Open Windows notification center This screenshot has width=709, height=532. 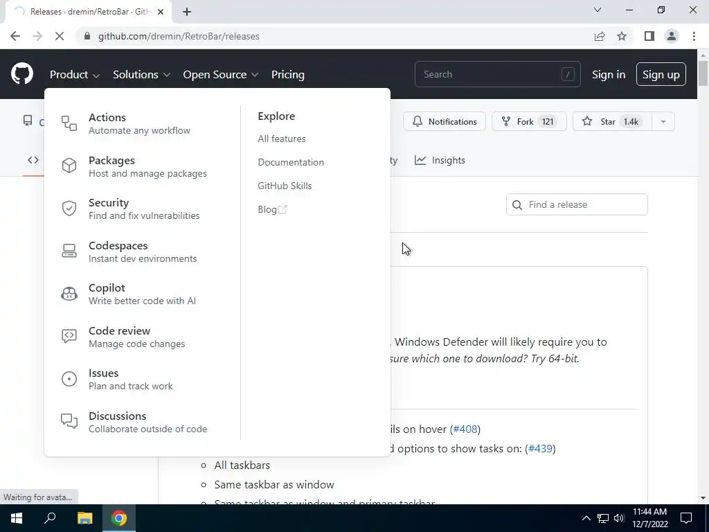coord(686,518)
